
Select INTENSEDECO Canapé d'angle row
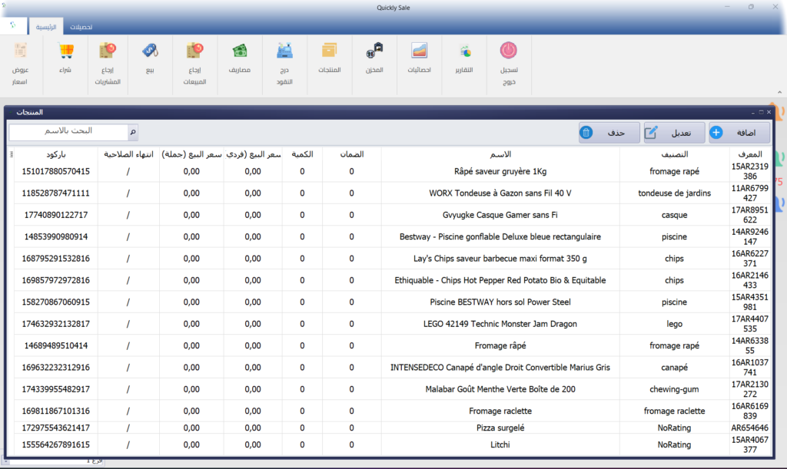(x=393, y=367)
